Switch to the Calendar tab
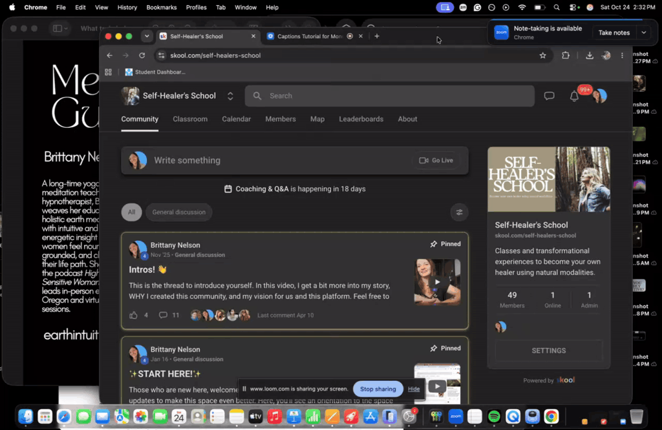The image size is (662, 430). pyautogui.click(x=237, y=119)
